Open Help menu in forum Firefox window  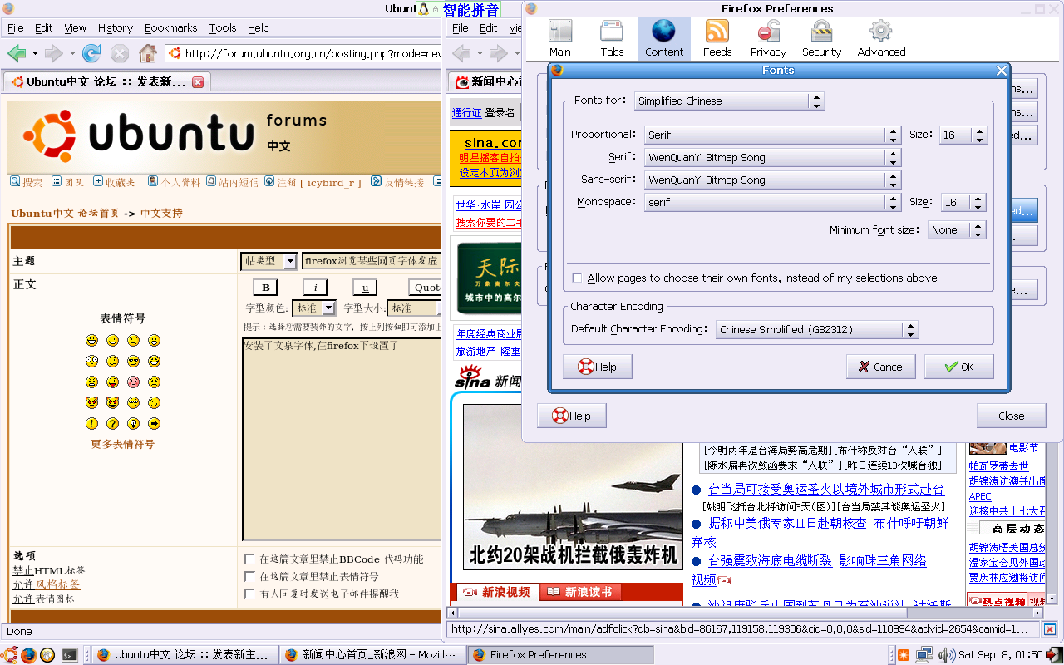click(x=259, y=27)
